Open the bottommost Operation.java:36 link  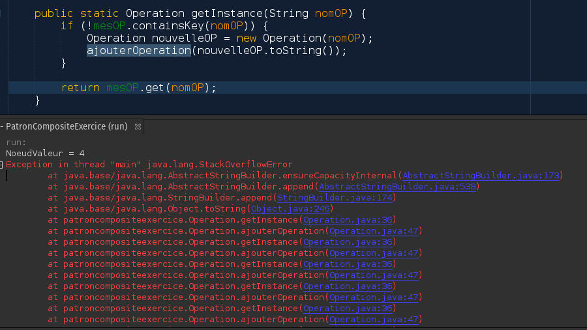349,309
